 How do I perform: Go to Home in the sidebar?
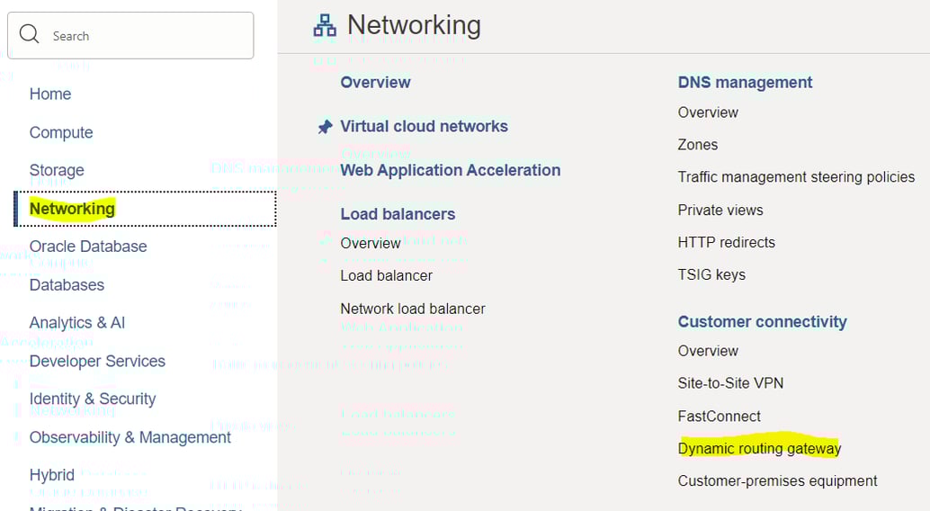[50, 94]
